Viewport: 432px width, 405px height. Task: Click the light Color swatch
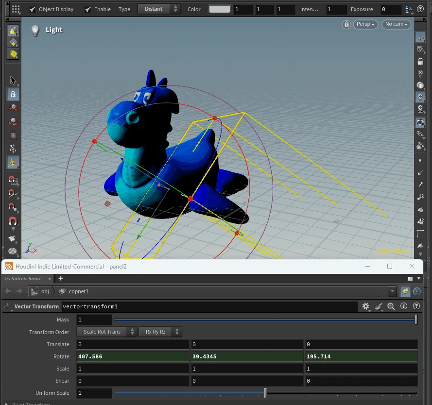[x=220, y=9]
